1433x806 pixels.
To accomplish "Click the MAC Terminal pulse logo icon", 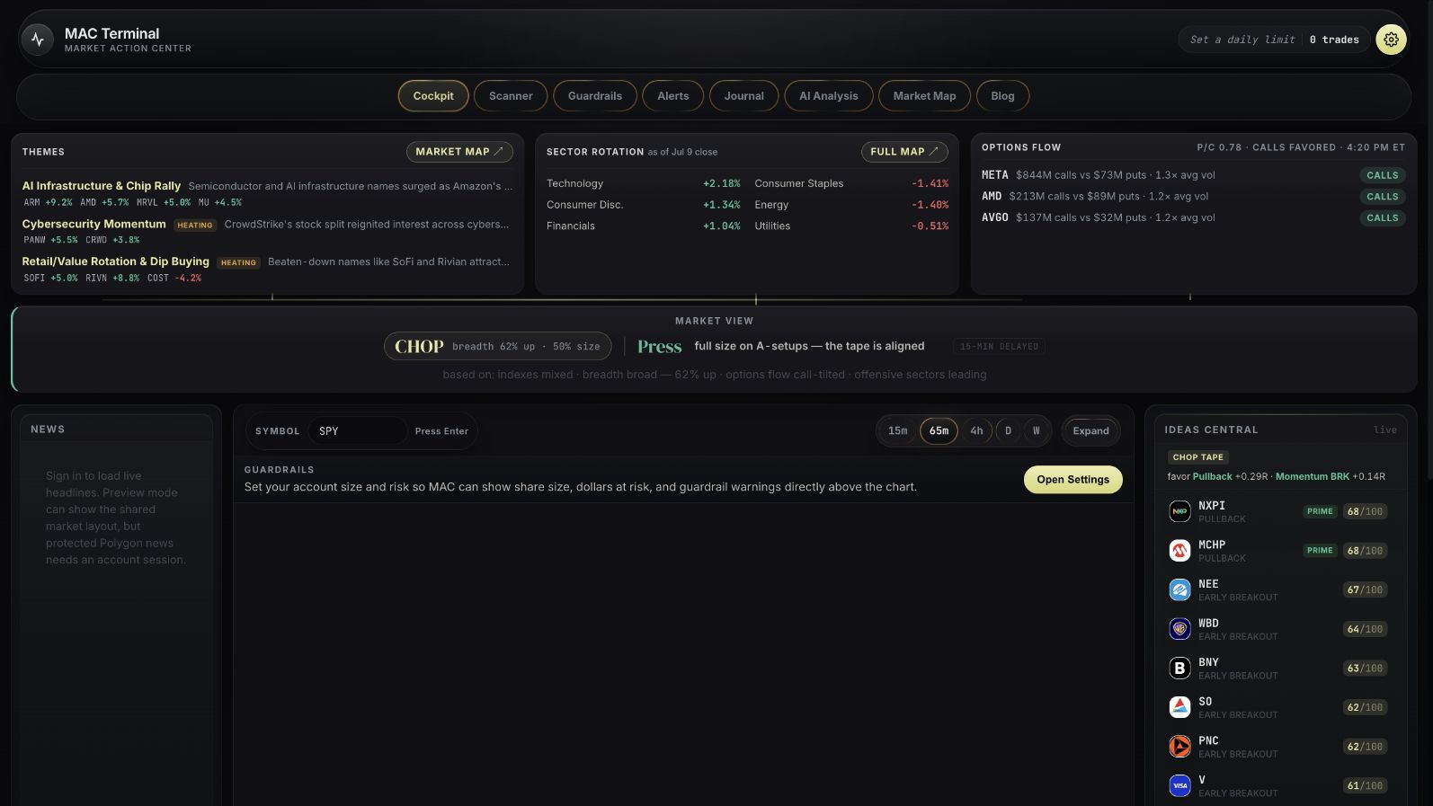I will (38, 40).
